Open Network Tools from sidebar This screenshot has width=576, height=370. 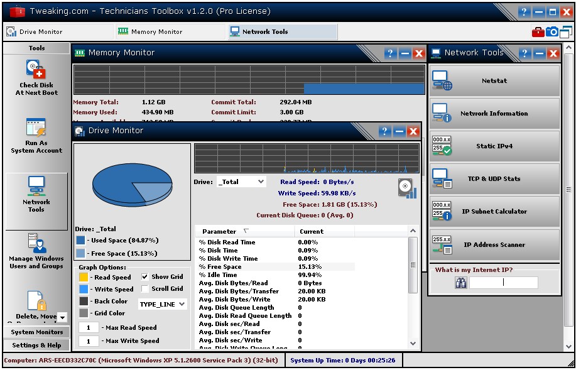click(36, 202)
